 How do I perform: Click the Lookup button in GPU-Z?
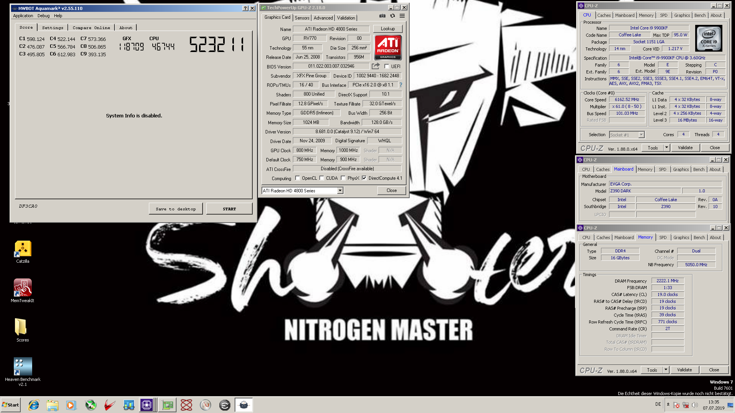tap(387, 29)
